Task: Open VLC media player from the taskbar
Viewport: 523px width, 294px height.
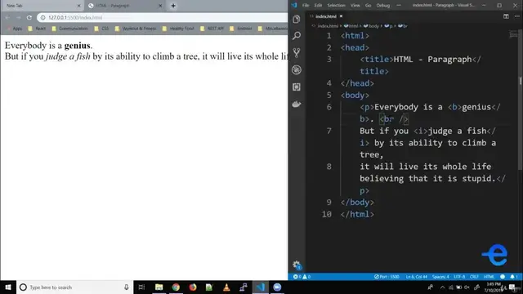Action: click(x=226, y=287)
